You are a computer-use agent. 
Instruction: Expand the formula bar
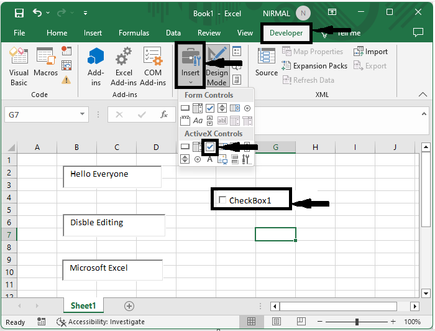tap(424, 114)
